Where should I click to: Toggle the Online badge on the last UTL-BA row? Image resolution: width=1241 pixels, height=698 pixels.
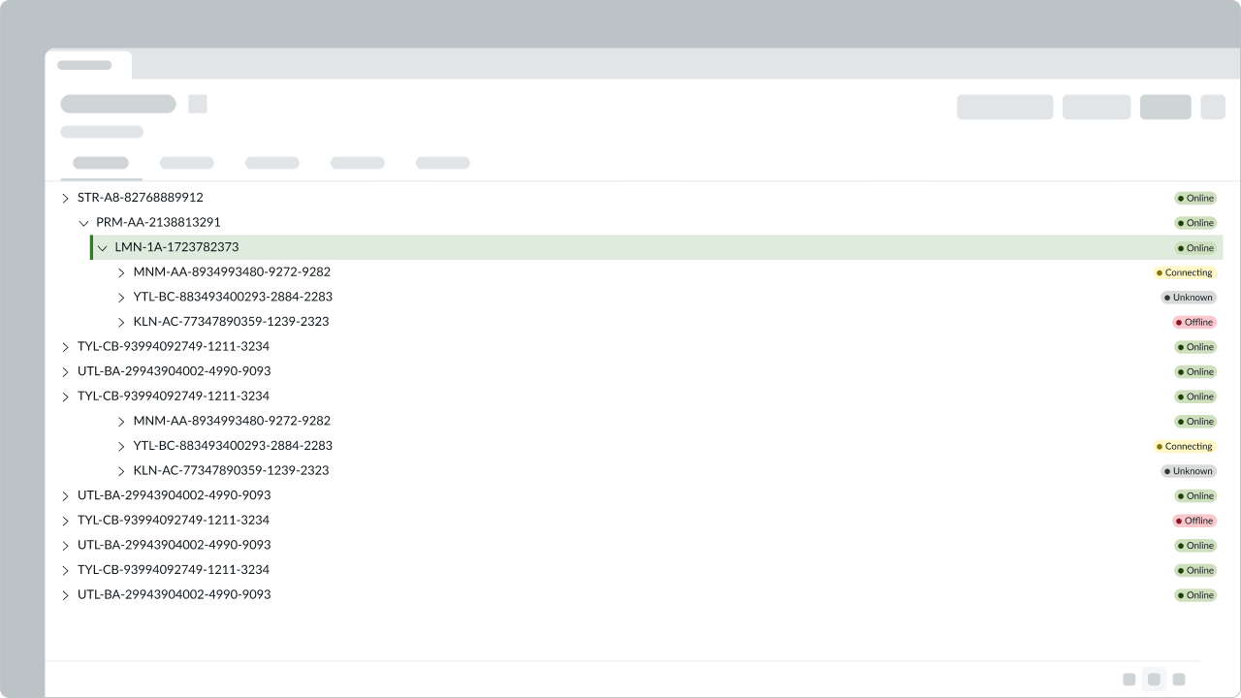1194,595
